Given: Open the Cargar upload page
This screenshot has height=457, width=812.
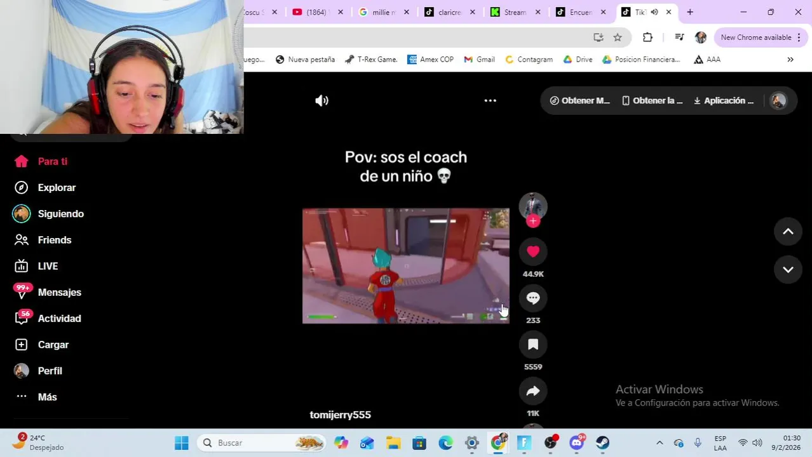Looking at the screenshot, I should (x=42, y=345).
